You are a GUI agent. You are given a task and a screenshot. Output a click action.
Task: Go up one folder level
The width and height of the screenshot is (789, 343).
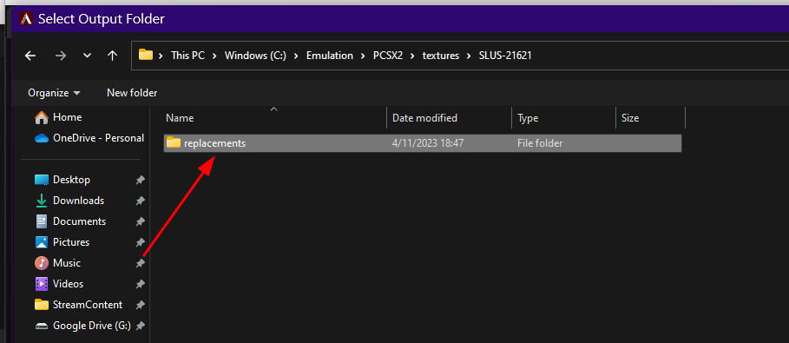[112, 56]
